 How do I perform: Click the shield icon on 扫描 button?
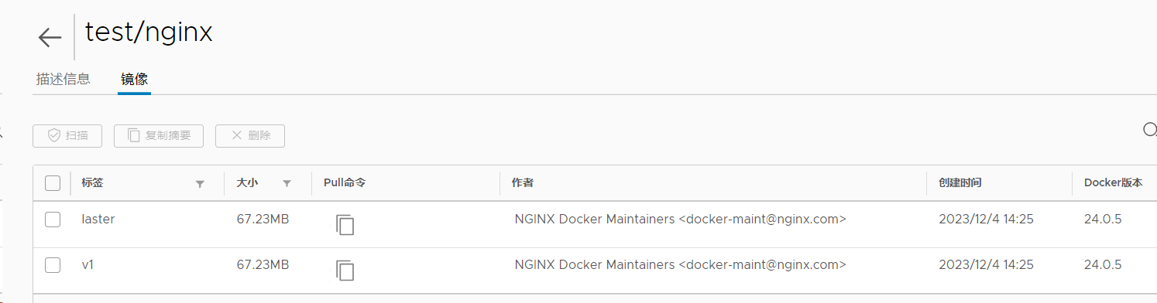tap(54, 135)
